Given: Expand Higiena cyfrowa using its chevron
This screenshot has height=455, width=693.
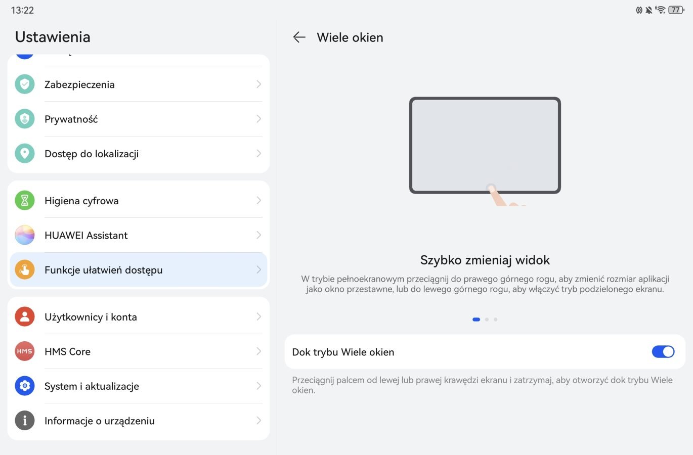Looking at the screenshot, I should 258,200.
